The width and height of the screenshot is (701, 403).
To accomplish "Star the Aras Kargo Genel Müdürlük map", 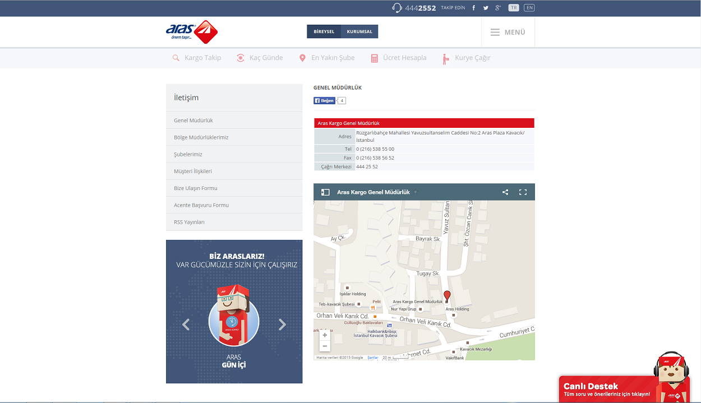I will point(416,192).
